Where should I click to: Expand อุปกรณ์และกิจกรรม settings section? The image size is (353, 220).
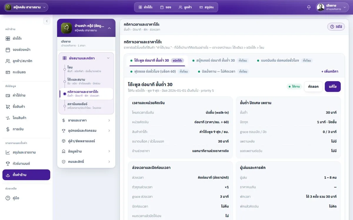pyautogui.click(x=86, y=131)
